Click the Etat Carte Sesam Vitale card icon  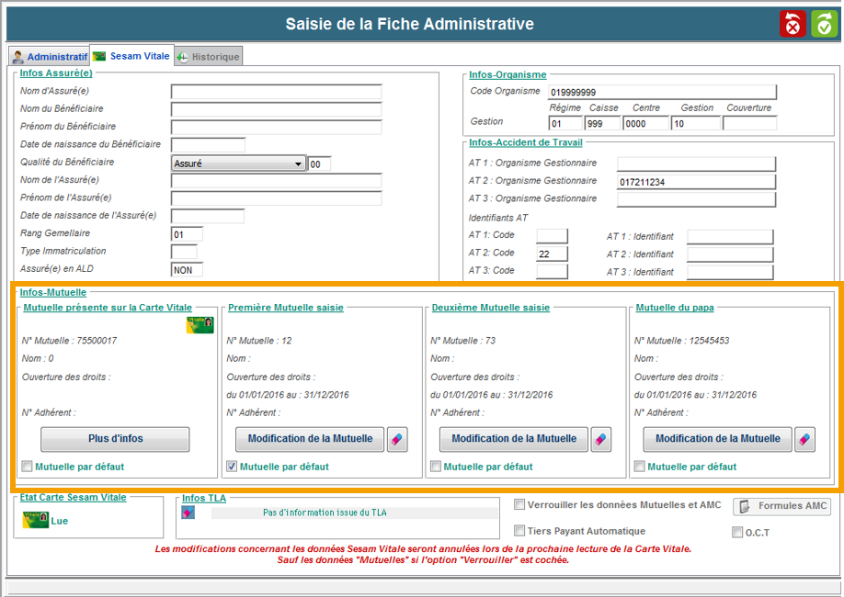(36, 521)
